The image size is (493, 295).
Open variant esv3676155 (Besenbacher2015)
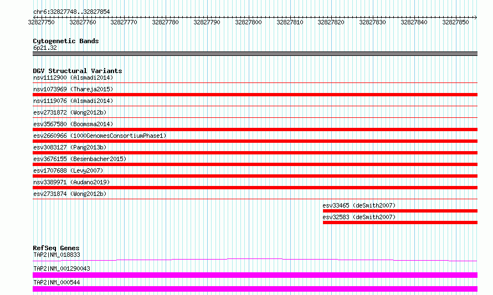pos(80,159)
